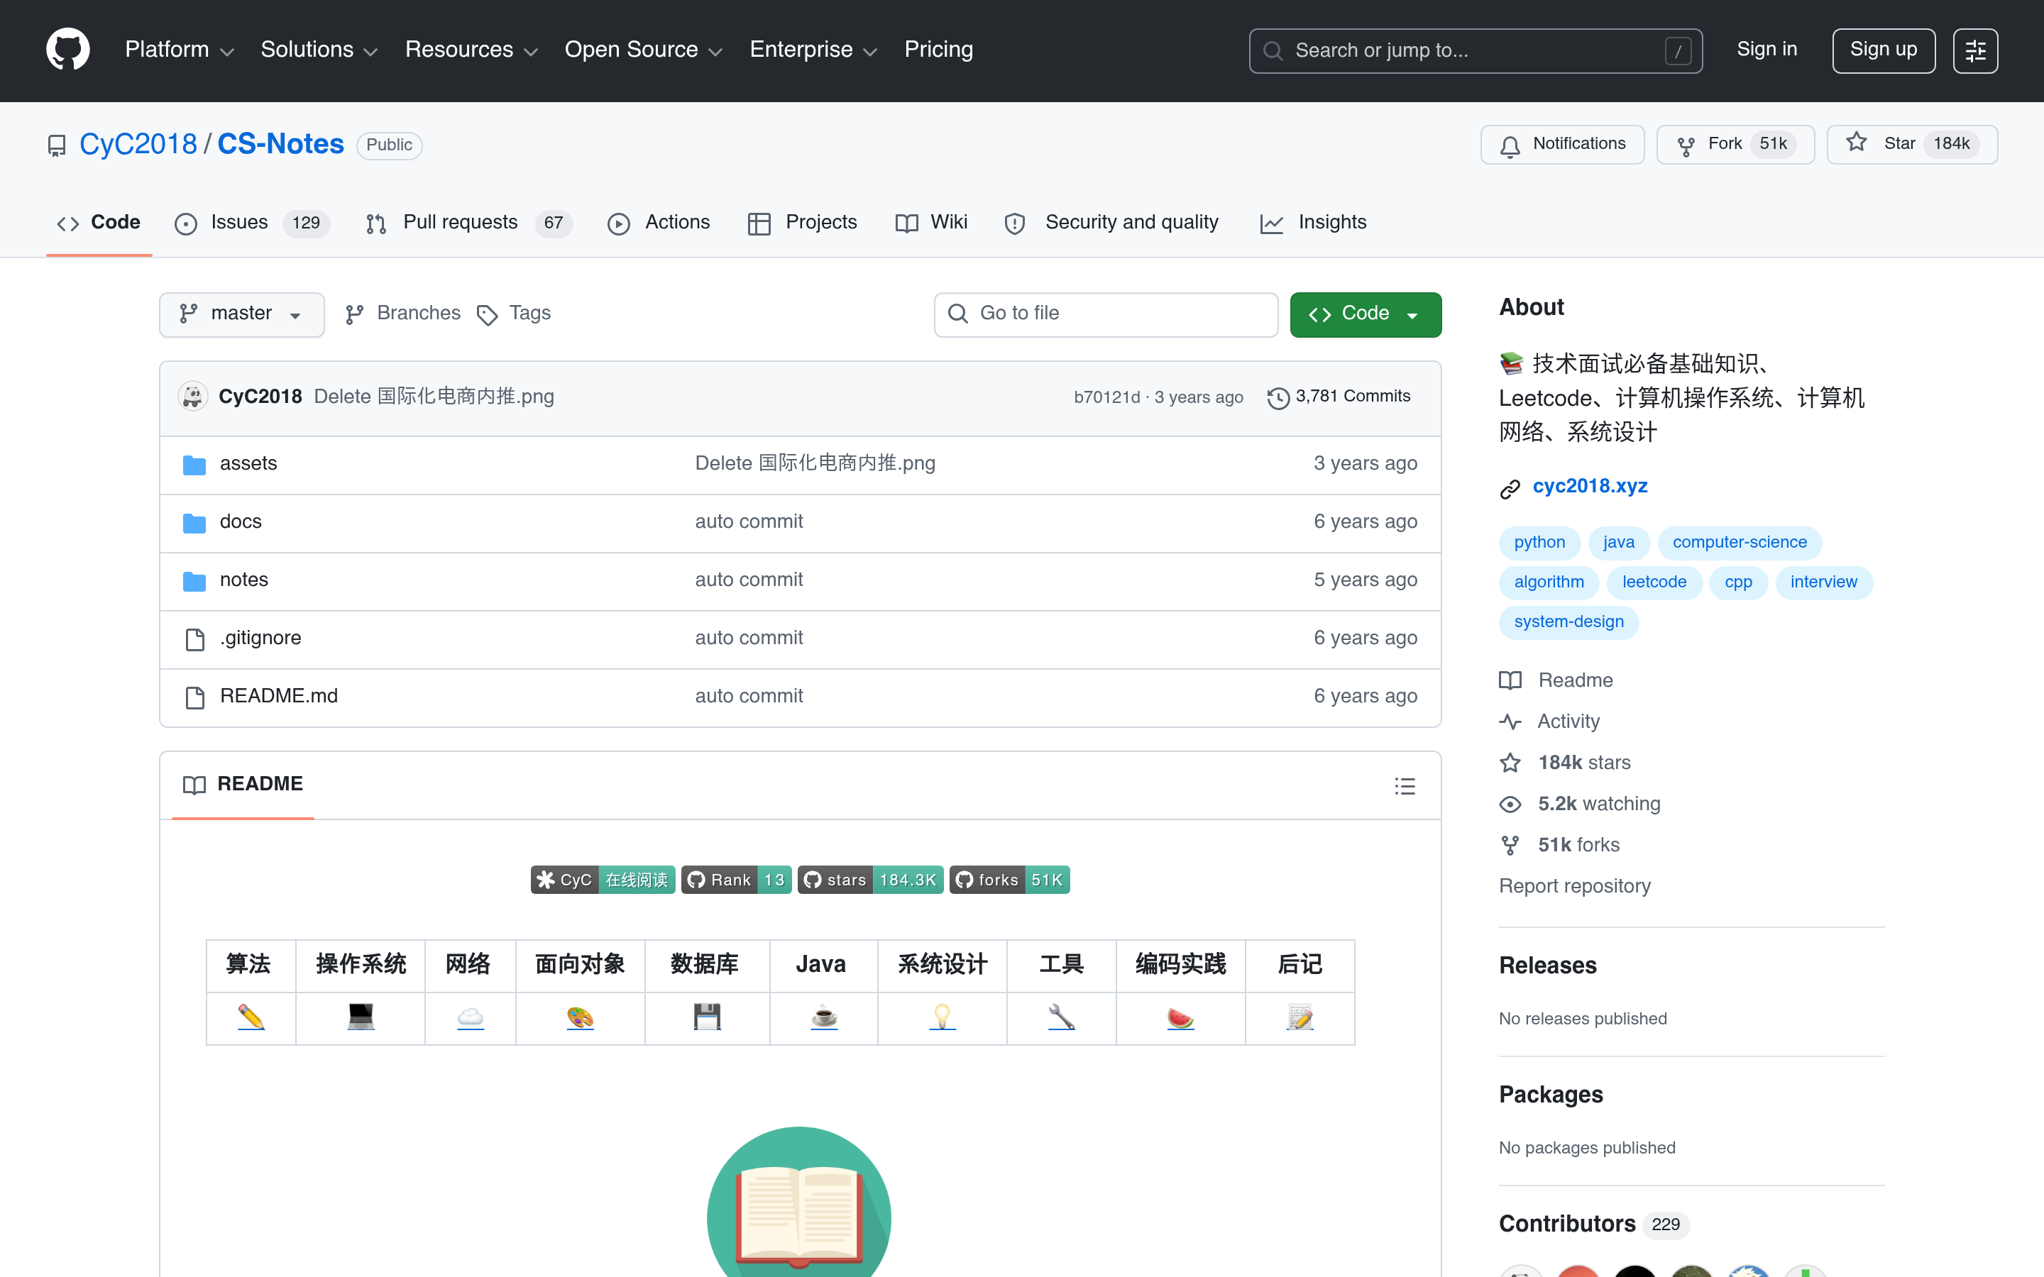Fork the repository with Fork 51k button

[1735, 145]
